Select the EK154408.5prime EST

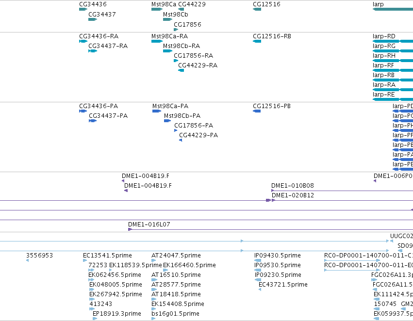pyautogui.click(x=153, y=309)
